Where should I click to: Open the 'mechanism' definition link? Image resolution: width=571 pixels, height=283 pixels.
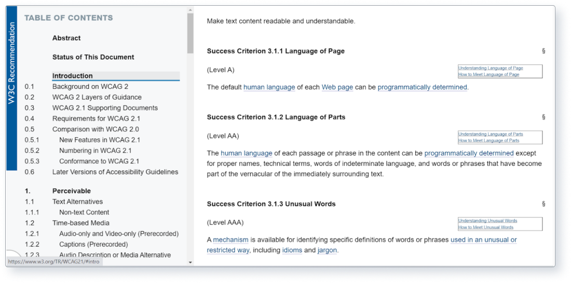pos(230,240)
